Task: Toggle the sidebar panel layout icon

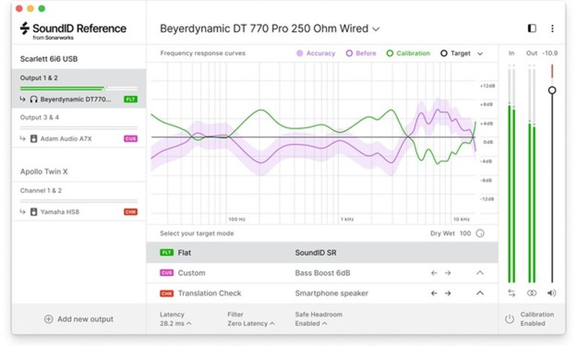Action: [532, 29]
